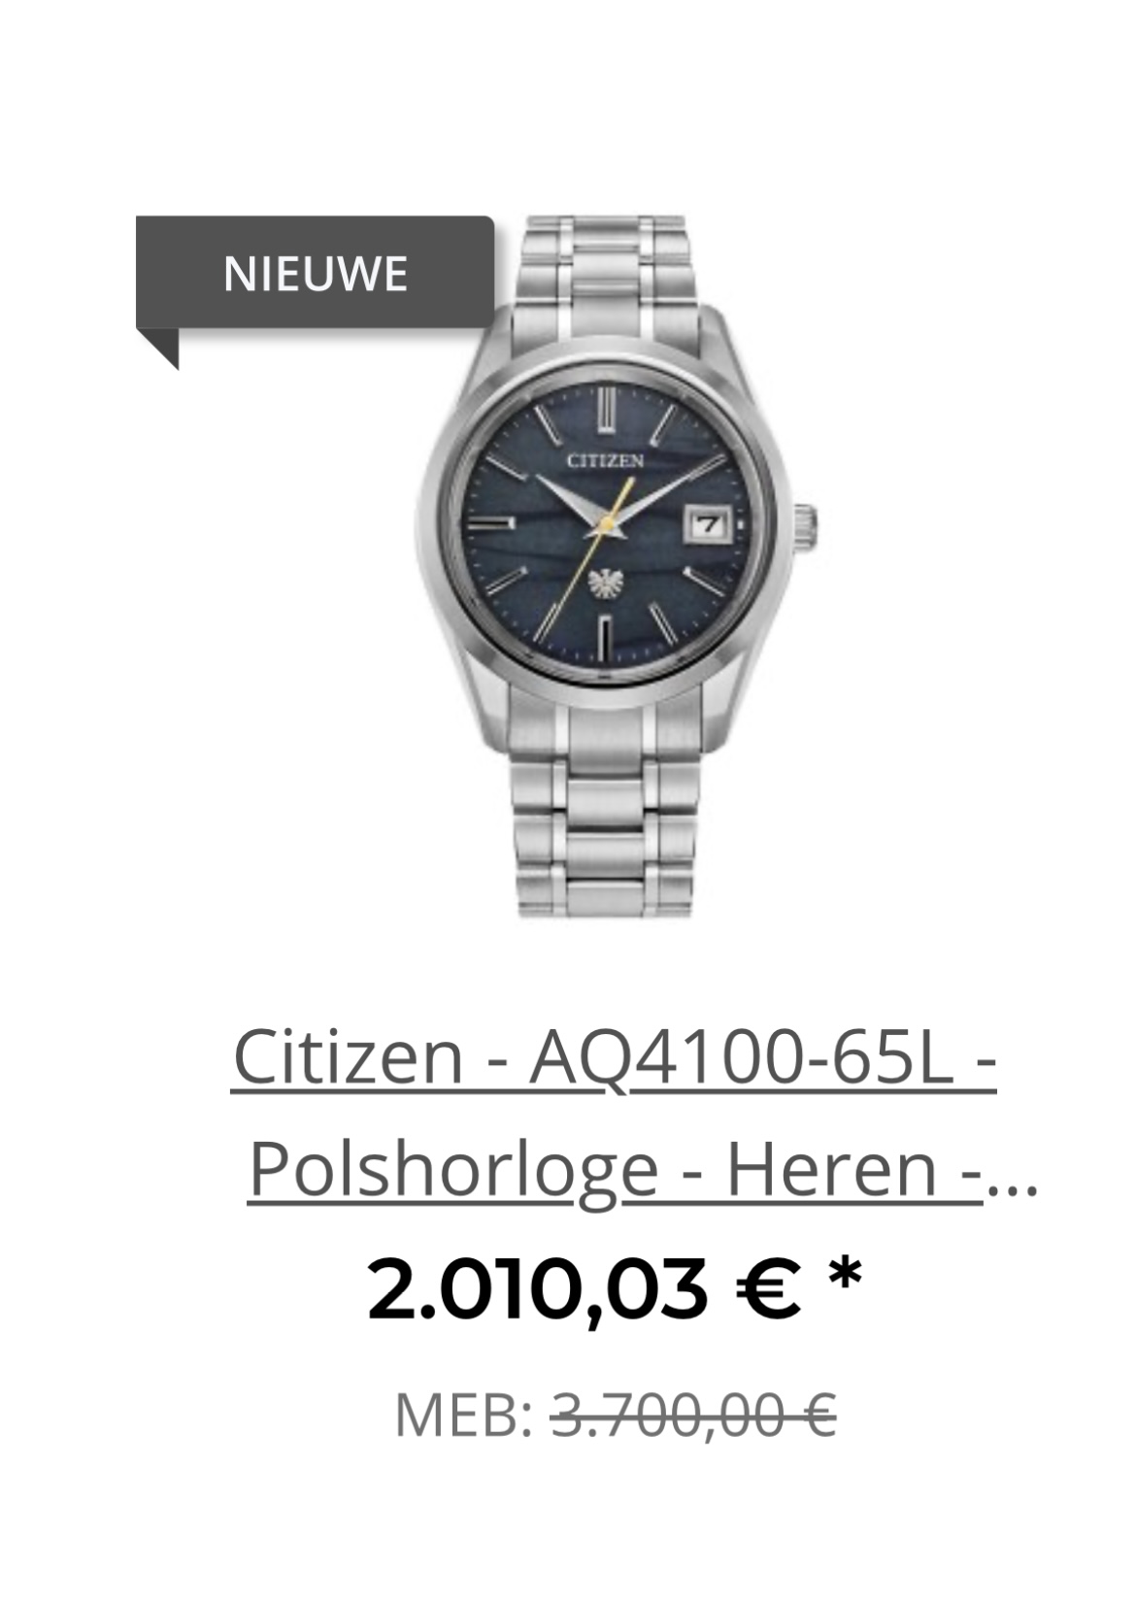
Task: Click the twelve o'clock double index marker
Action: coord(606,408)
